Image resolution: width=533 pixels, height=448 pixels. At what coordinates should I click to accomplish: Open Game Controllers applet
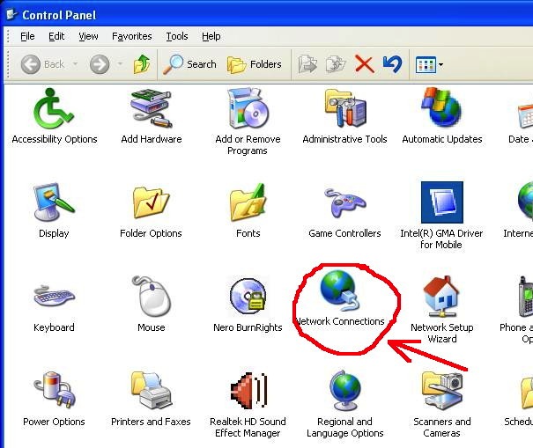pyautogui.click(x=344, y=204)
